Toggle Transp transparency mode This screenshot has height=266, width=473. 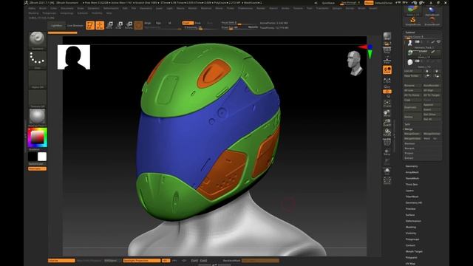[x=387, y=152]
